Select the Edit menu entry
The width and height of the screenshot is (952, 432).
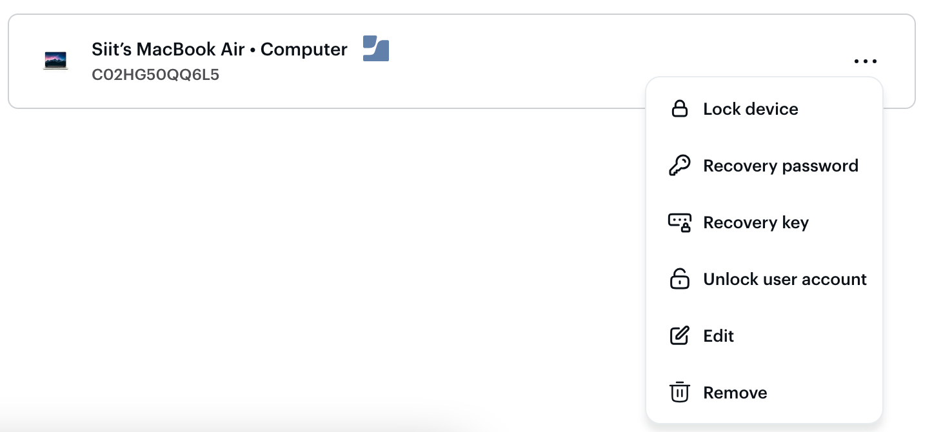pyautogui.click(x=719, y=336)
